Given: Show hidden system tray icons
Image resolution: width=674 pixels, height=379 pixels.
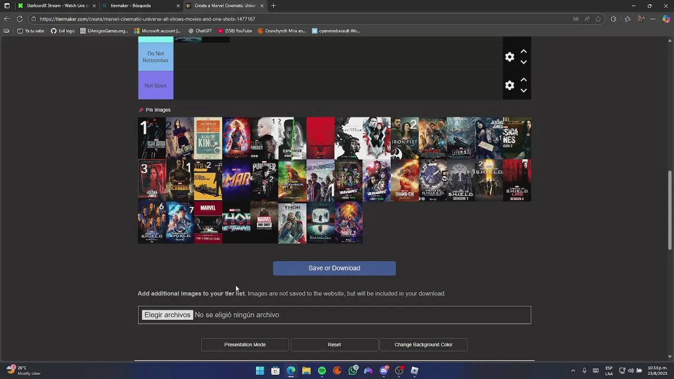Looking at the screenshot, I should 573,371.
